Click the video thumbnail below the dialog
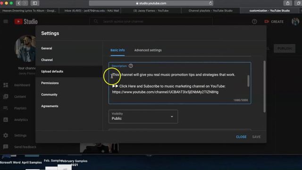Viewport: 302px width, 170px height. 99,148
